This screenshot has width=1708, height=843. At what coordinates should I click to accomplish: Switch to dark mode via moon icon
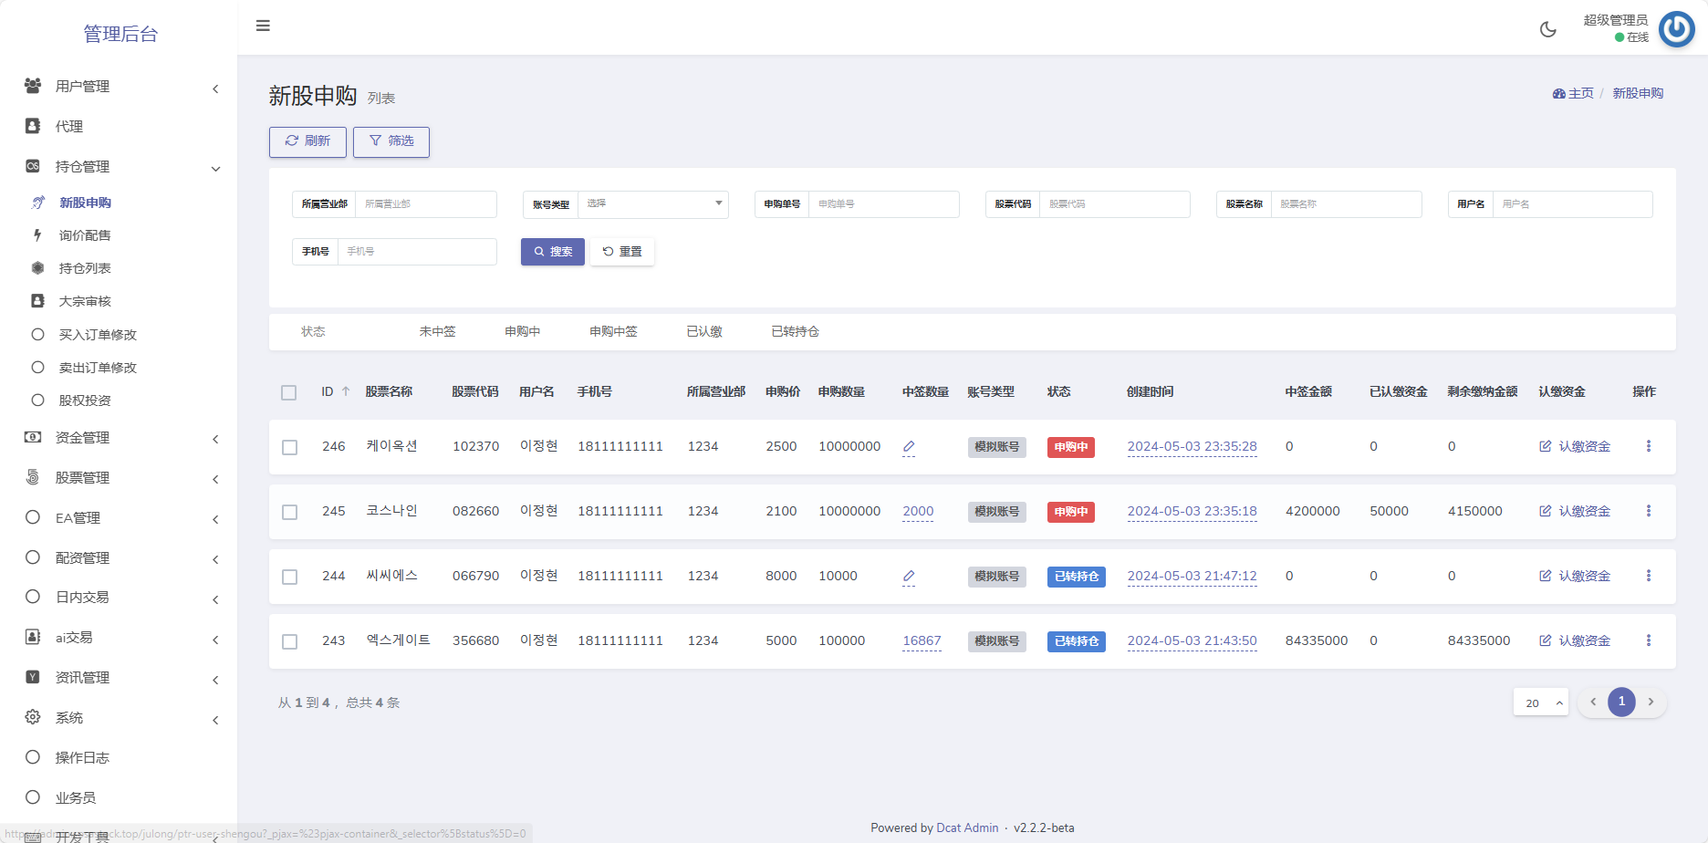point(1547,29)
